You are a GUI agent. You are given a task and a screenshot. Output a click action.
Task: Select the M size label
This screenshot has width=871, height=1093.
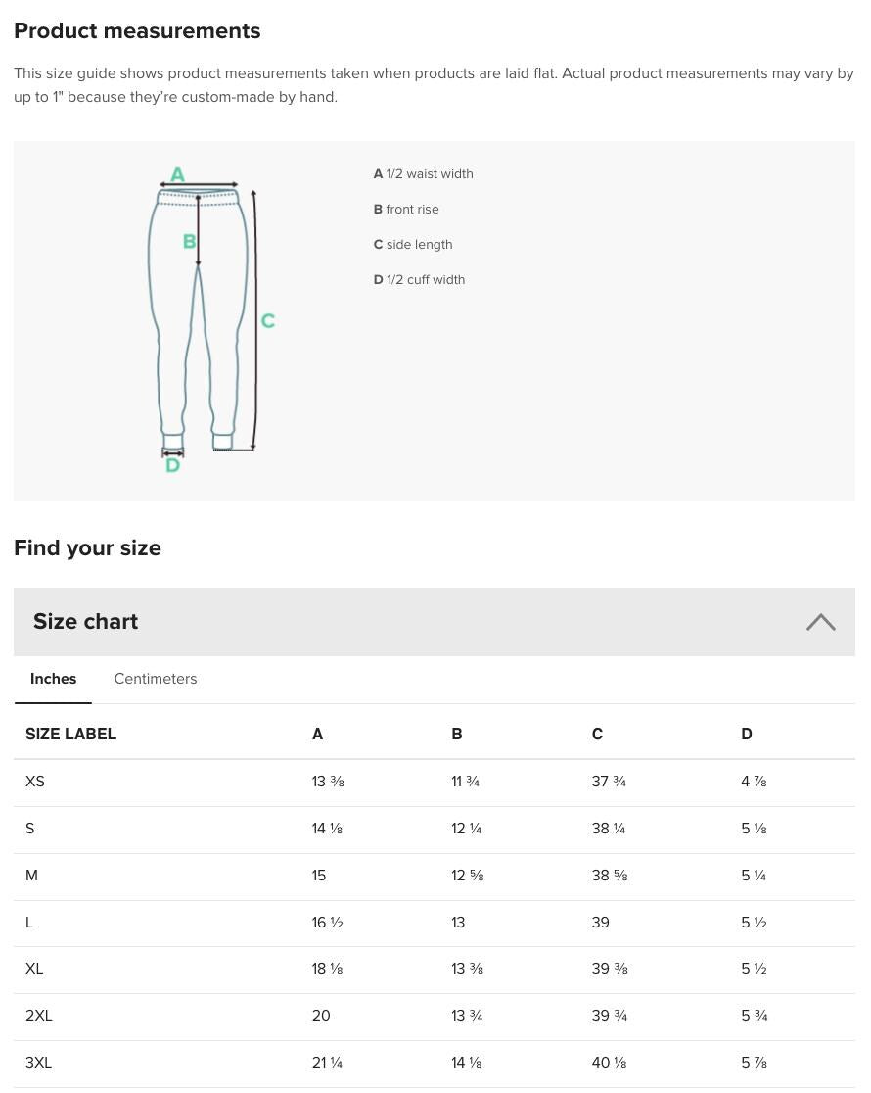(31, 876)
